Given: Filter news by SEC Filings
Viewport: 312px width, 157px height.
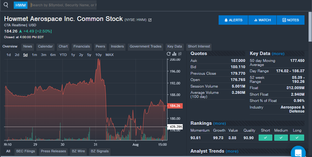Looking at the screenshot, I should coord(26,151).
